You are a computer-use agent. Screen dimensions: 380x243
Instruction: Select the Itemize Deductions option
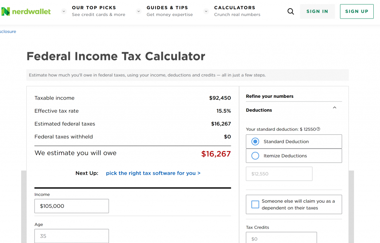255,156
